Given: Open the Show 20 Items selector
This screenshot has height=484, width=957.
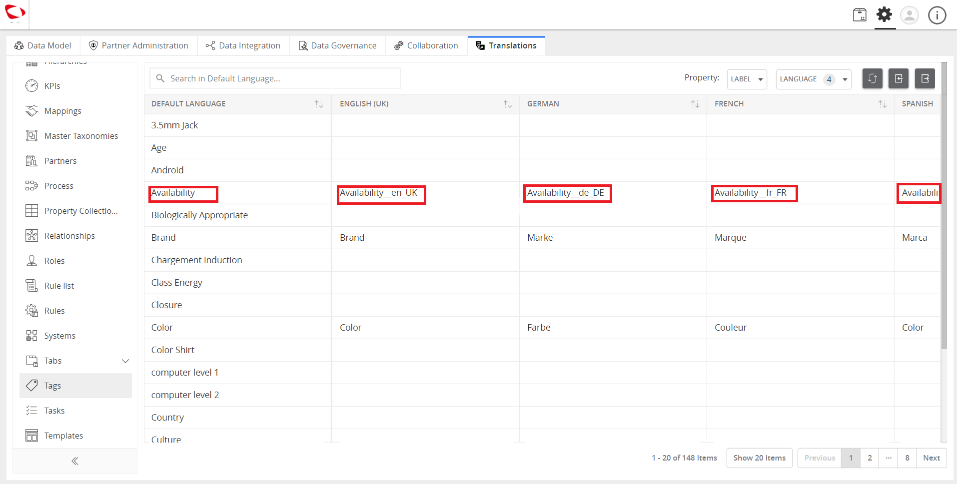Looking at the screenshot, I should 759,458.
